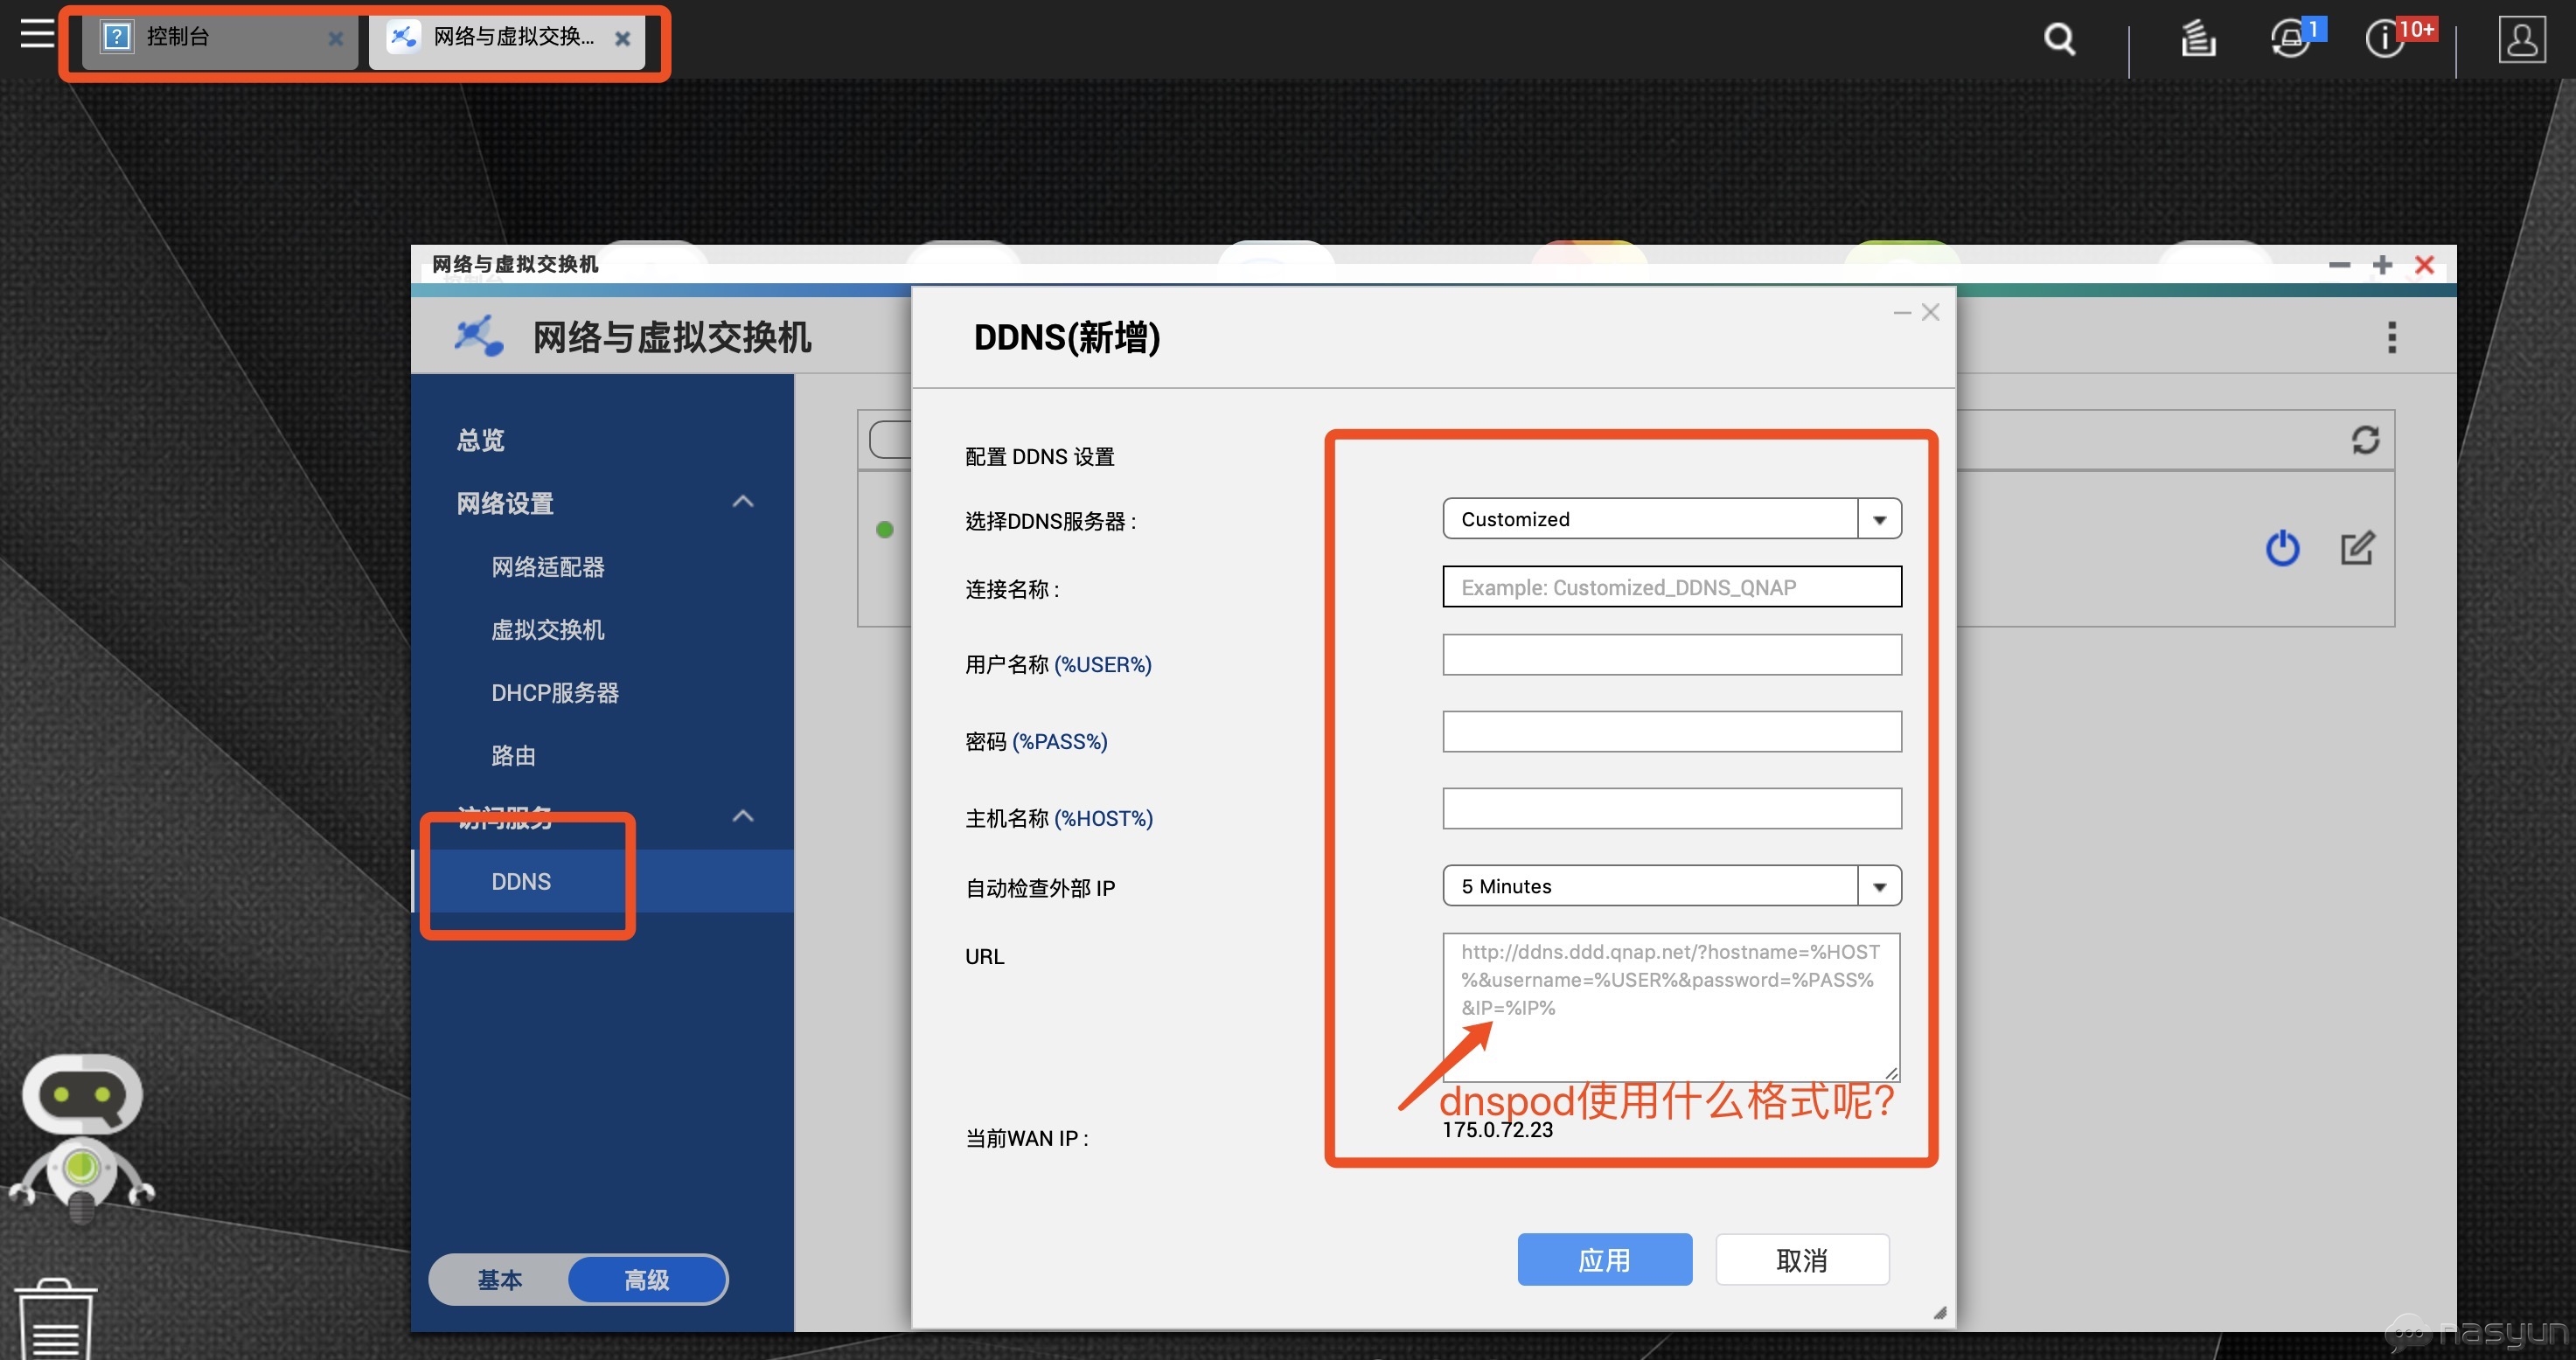
Task: Collapse the 访问服务 section chevron
Action: [742, 816]
